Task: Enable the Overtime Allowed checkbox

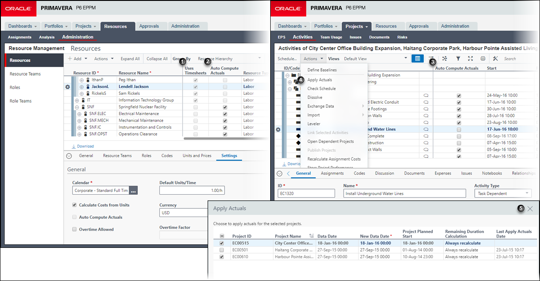Action: tap(74, 229)
